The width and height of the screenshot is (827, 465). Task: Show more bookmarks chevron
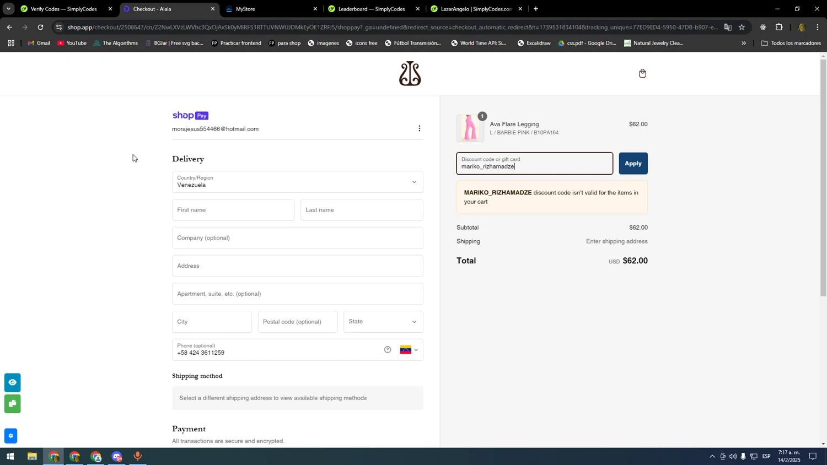(x=744, y=43)
